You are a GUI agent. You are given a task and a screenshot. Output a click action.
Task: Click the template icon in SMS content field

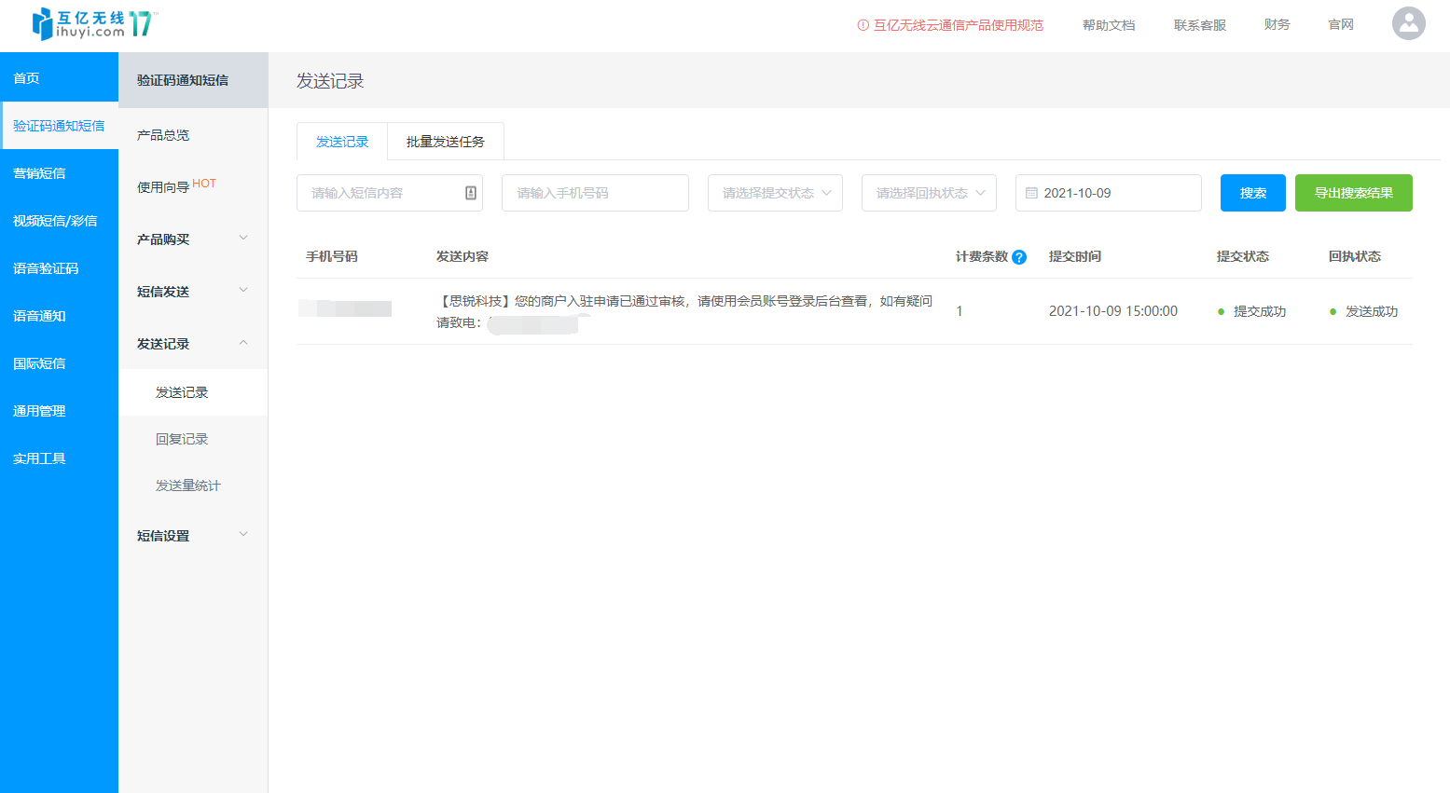pos(471,193)
